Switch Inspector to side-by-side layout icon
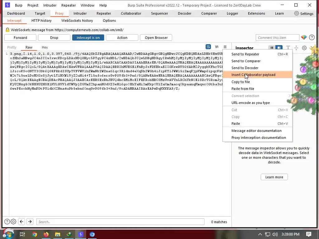Screen dimensions: 319x239 [x=279, y=48]
